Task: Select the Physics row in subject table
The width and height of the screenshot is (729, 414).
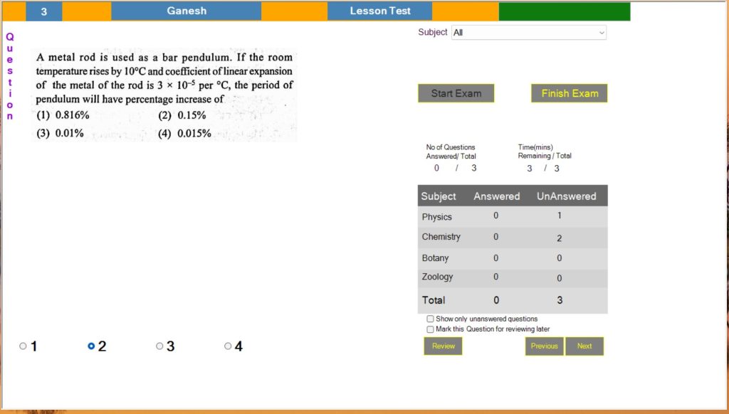Action: tap(512, 217)
